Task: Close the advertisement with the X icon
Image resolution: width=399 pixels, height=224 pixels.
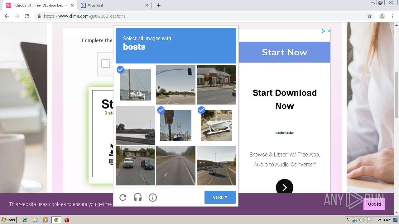Action: point(328,31)
